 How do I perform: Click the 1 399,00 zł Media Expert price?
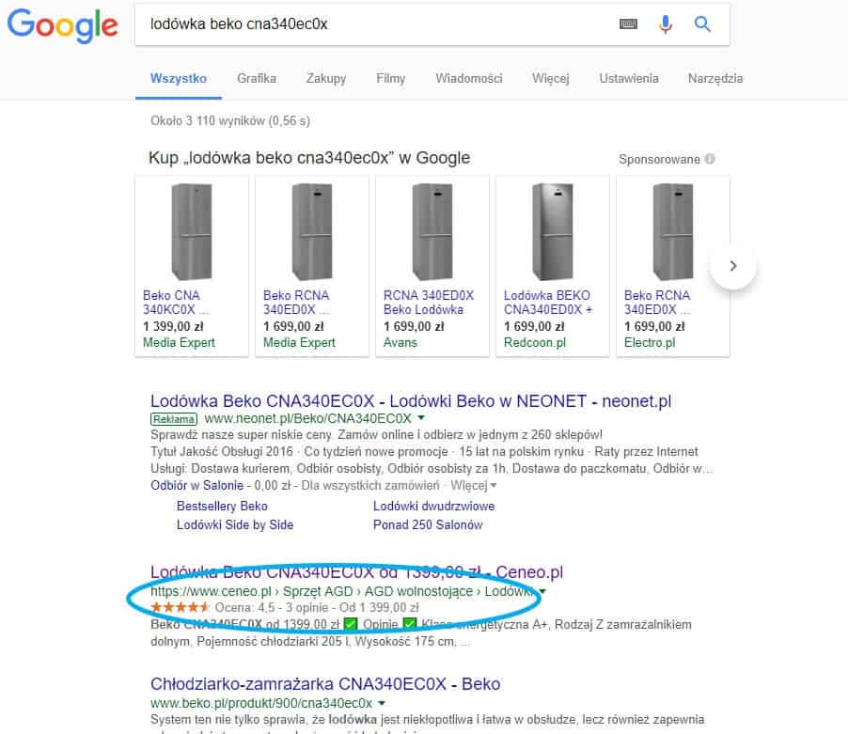point(173,326)
